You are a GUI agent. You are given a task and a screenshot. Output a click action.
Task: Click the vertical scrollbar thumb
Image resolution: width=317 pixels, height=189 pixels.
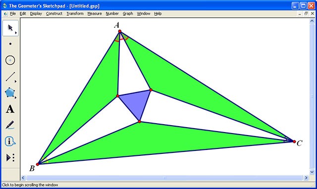pyautogui.click(x=312, y=96)
